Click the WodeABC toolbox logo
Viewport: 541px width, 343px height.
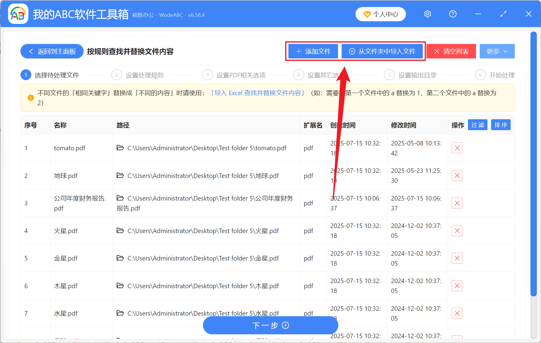(x=18, y=14)
